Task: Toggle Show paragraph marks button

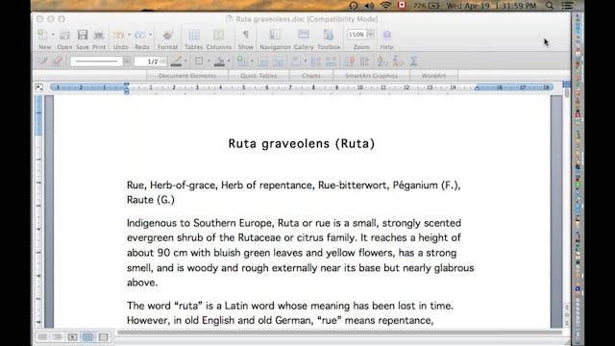Action: (x=246, y=35)
